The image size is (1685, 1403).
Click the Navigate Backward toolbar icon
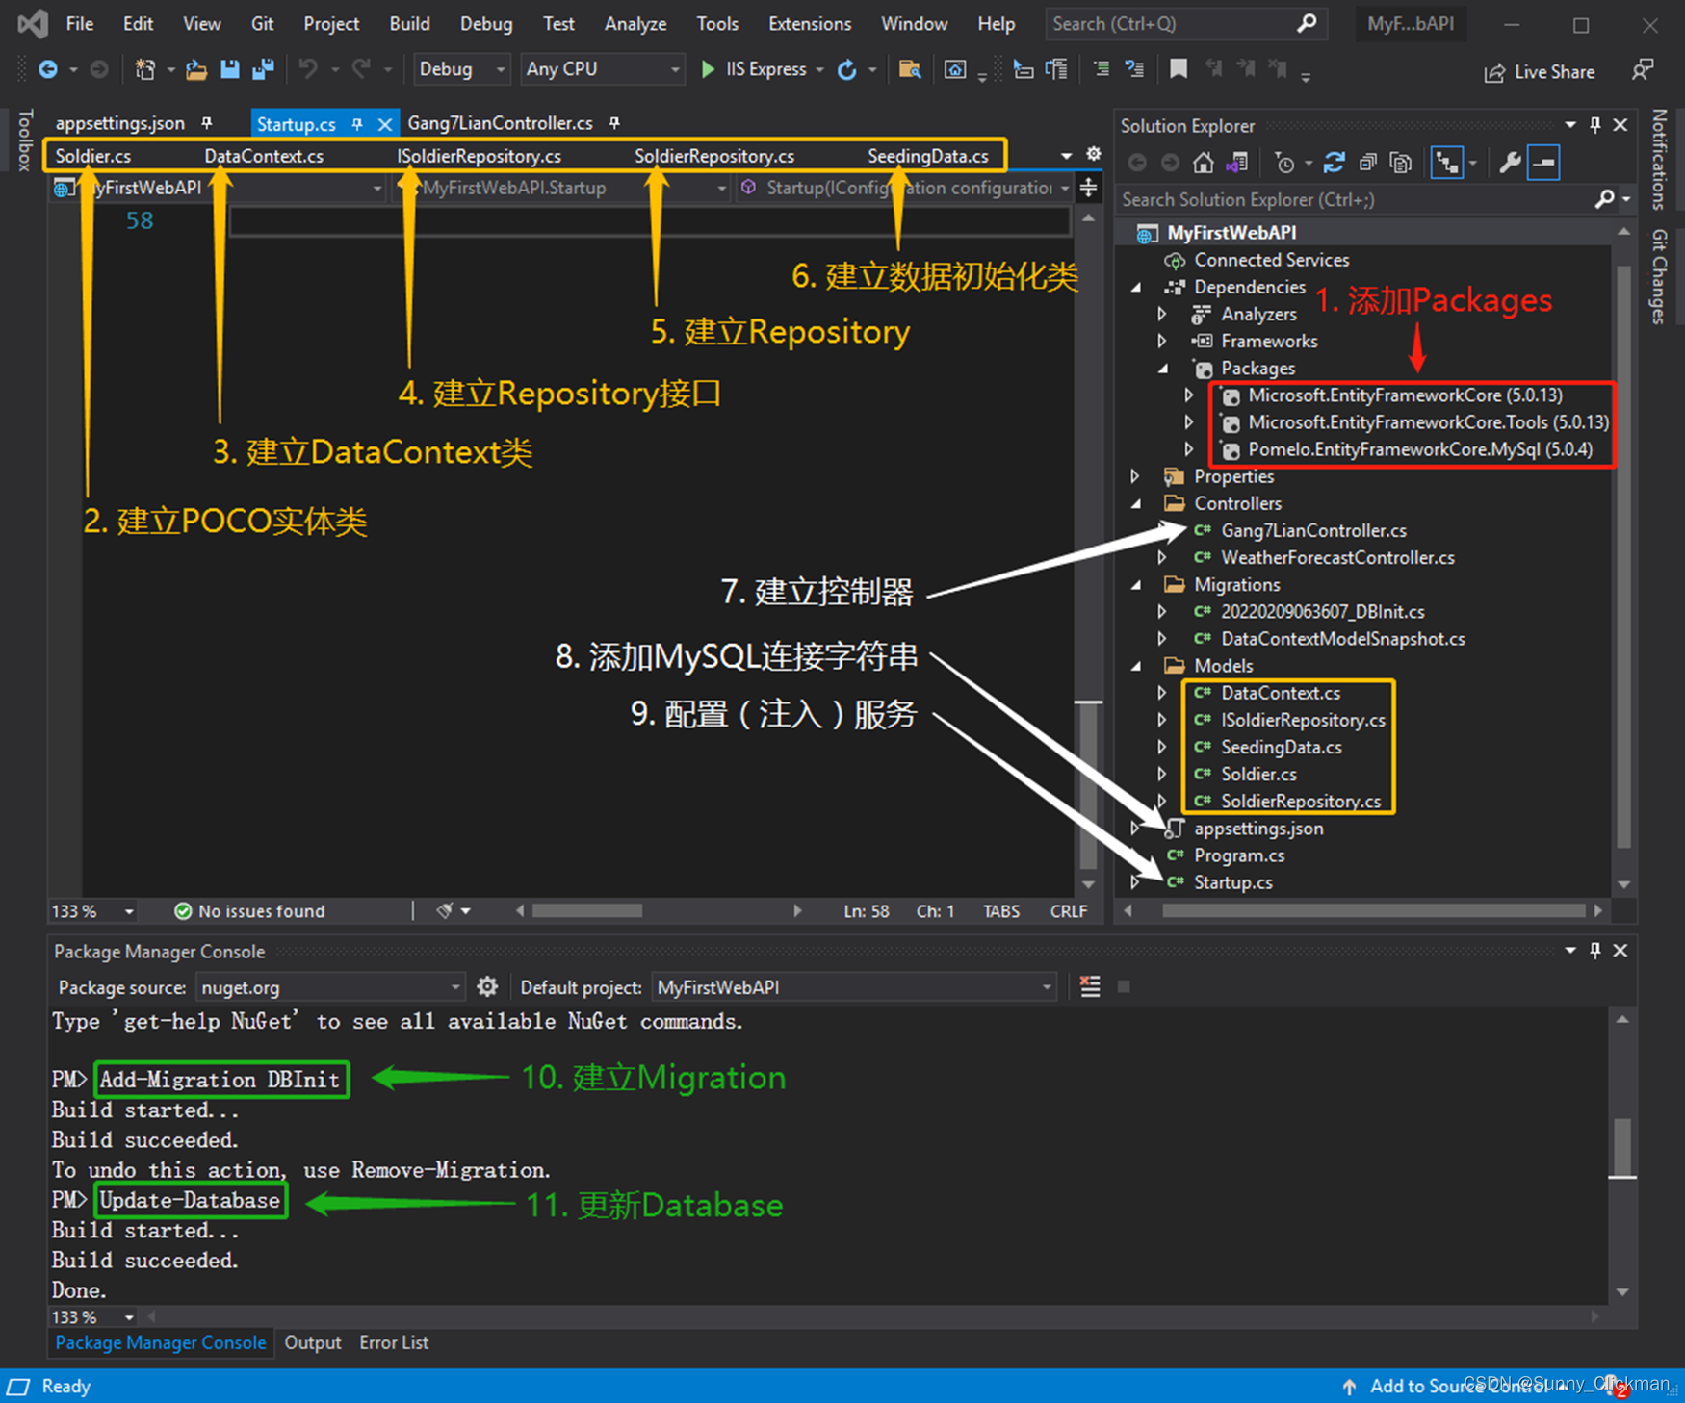47,69
